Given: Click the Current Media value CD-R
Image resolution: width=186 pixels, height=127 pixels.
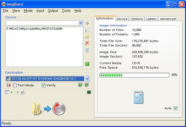Looking at the screenshot, I should [136, 63].
